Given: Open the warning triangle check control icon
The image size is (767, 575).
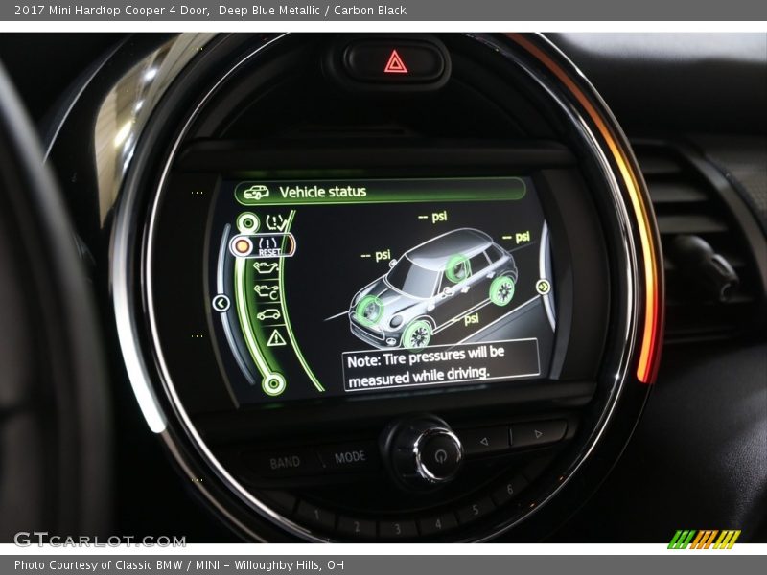Looking at the screenshot, I should 276,337.
